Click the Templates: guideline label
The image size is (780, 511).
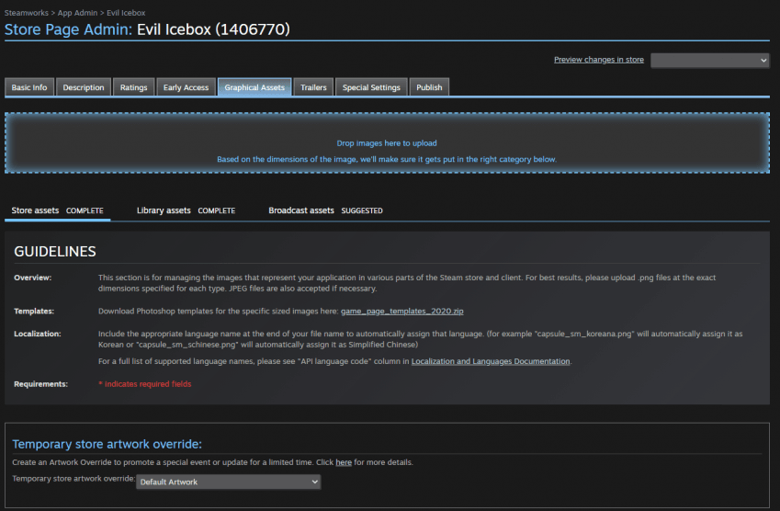click(34, 311)
